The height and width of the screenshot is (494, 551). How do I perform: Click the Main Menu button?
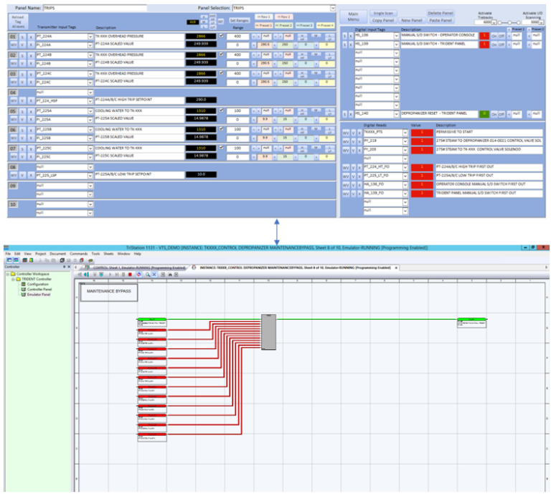click(x=353, y=17)
